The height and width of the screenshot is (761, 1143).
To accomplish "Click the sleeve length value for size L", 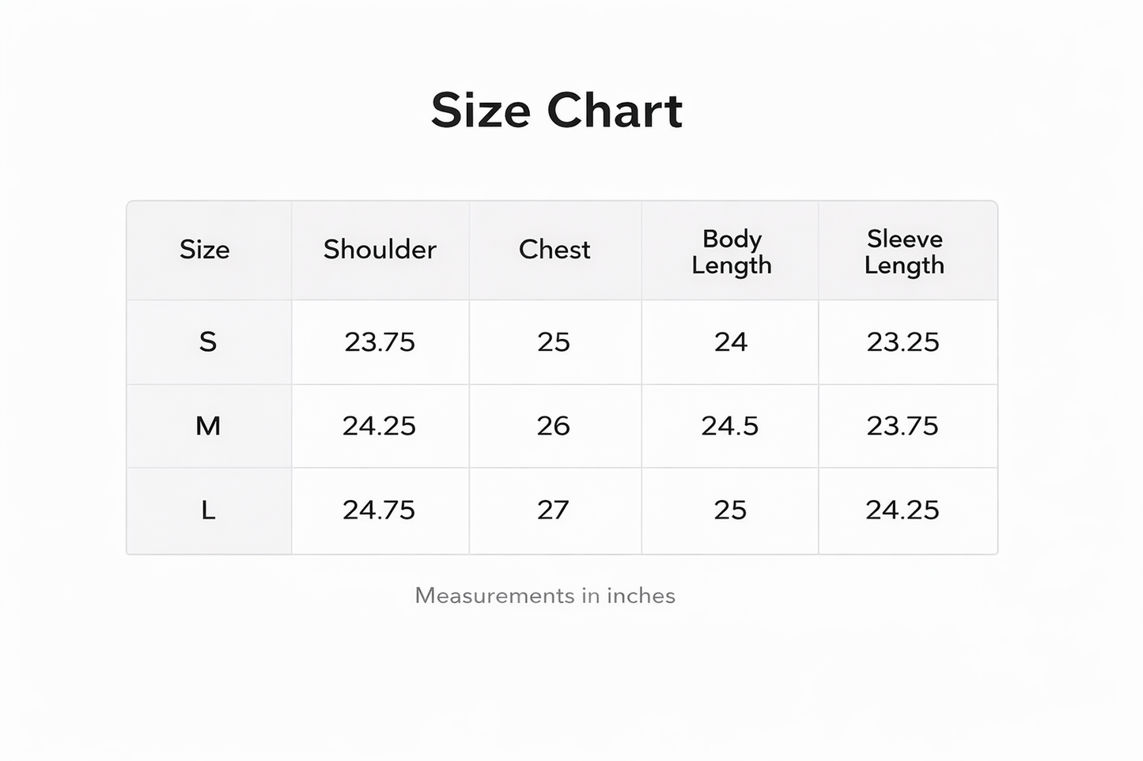I will (903, 510).
